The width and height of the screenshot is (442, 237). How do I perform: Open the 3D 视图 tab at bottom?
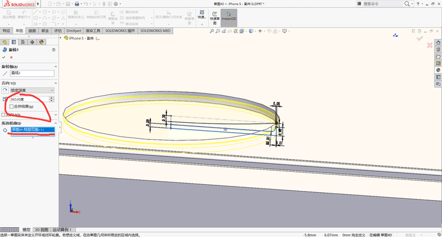coord(42,230)
